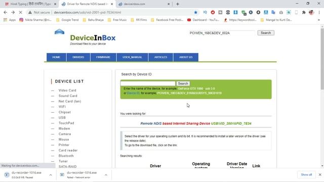This screenshot has width=324, height=182.
Task: Select WiFi in device list
Action: (x=62, y=107)
